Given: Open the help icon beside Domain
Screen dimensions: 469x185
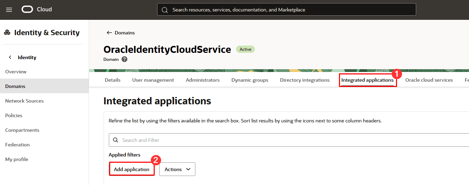Looking at the screenshot, I should pos(124,59).
